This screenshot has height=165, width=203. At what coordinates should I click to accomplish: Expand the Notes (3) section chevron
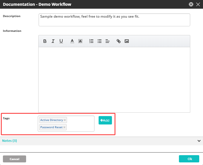199,141
